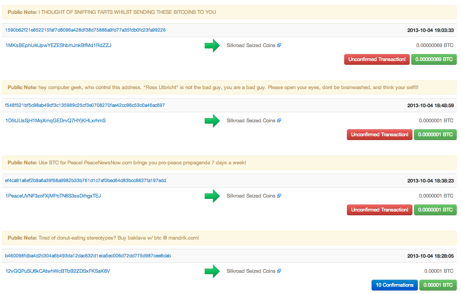This screenshot has height=294, width=461.
Task: Select plain 0.00000069 BTC output amount text
Action: (x=435, y=45)
